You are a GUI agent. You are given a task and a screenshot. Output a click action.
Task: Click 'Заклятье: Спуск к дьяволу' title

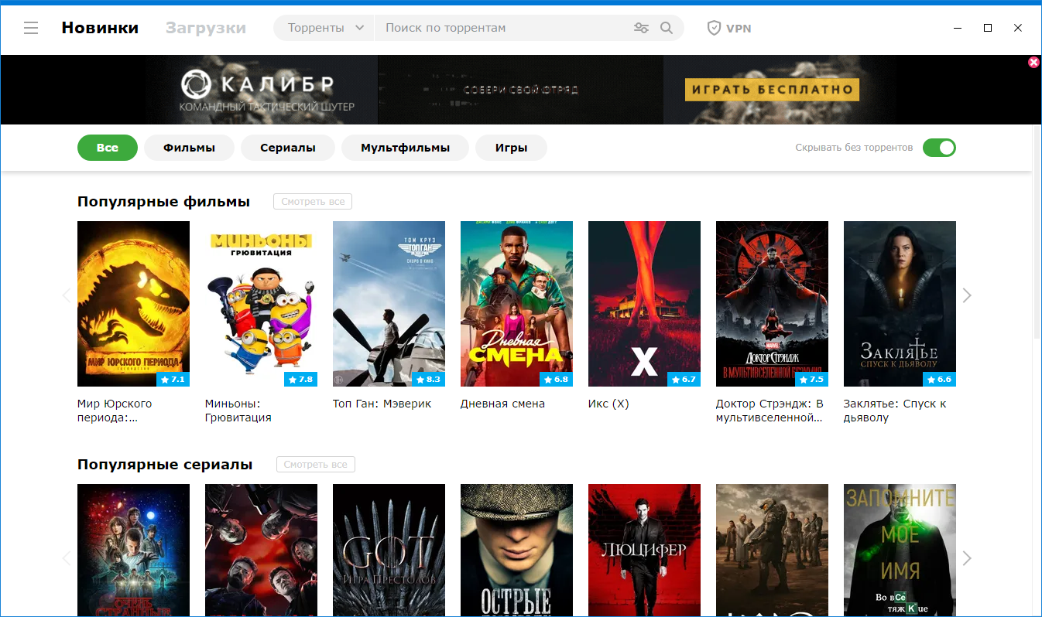tap(895, 411)
